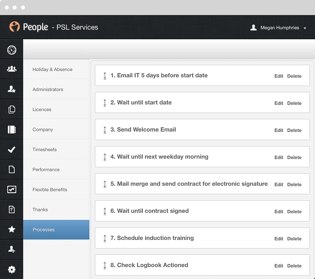Image resolution: width=315 pixels, height=279 pixels.
Task: Open the Licences section
Action: [56, 109]
